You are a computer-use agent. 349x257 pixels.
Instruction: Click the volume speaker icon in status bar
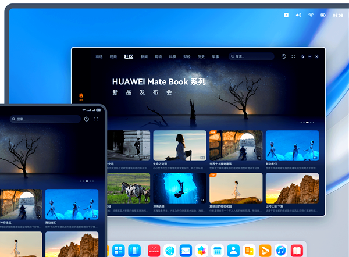click(298, 15)
